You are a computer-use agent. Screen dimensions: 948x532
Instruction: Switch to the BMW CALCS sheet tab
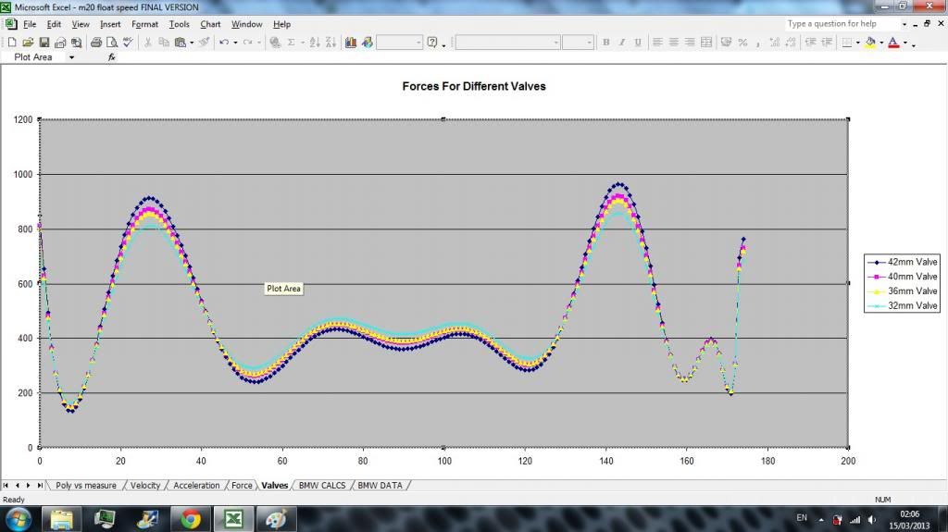point(321,485)
